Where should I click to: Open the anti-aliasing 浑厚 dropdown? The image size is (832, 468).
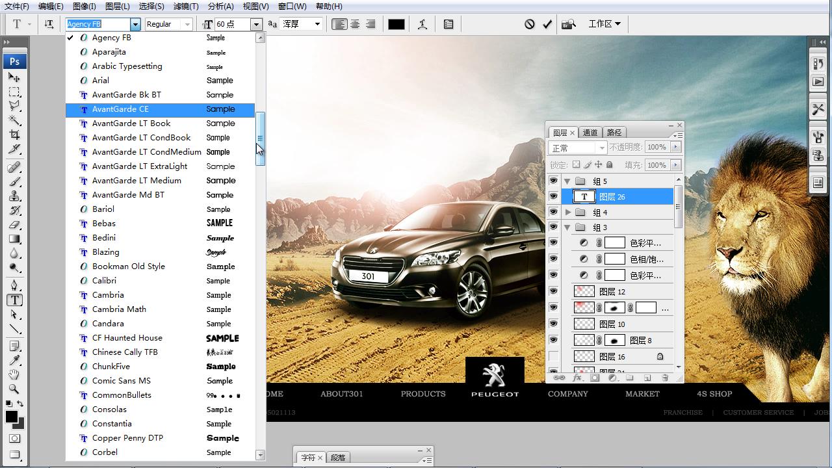click(x=317, y=24)
